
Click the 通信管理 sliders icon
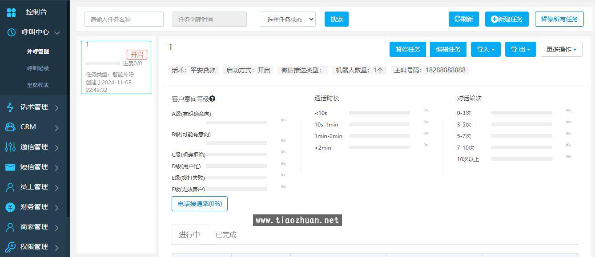coord(10,147)
